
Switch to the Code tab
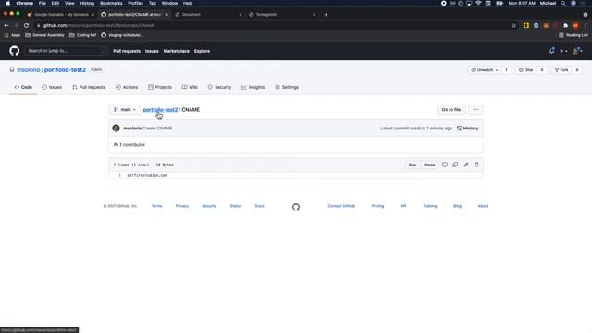coord(23,87)
